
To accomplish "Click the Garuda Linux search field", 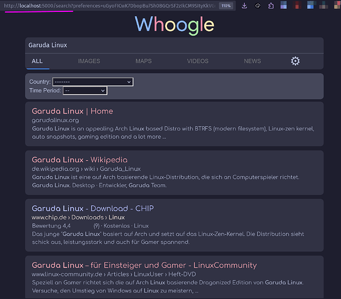I will click(x=174, y=45).
